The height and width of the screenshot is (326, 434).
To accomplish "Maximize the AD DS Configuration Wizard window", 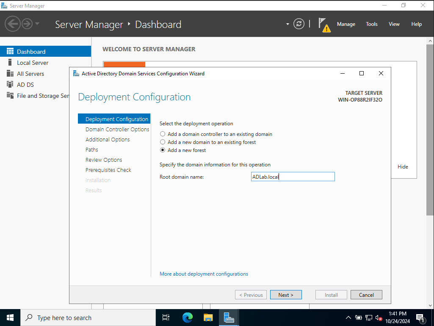I will (x=362, y=73).
